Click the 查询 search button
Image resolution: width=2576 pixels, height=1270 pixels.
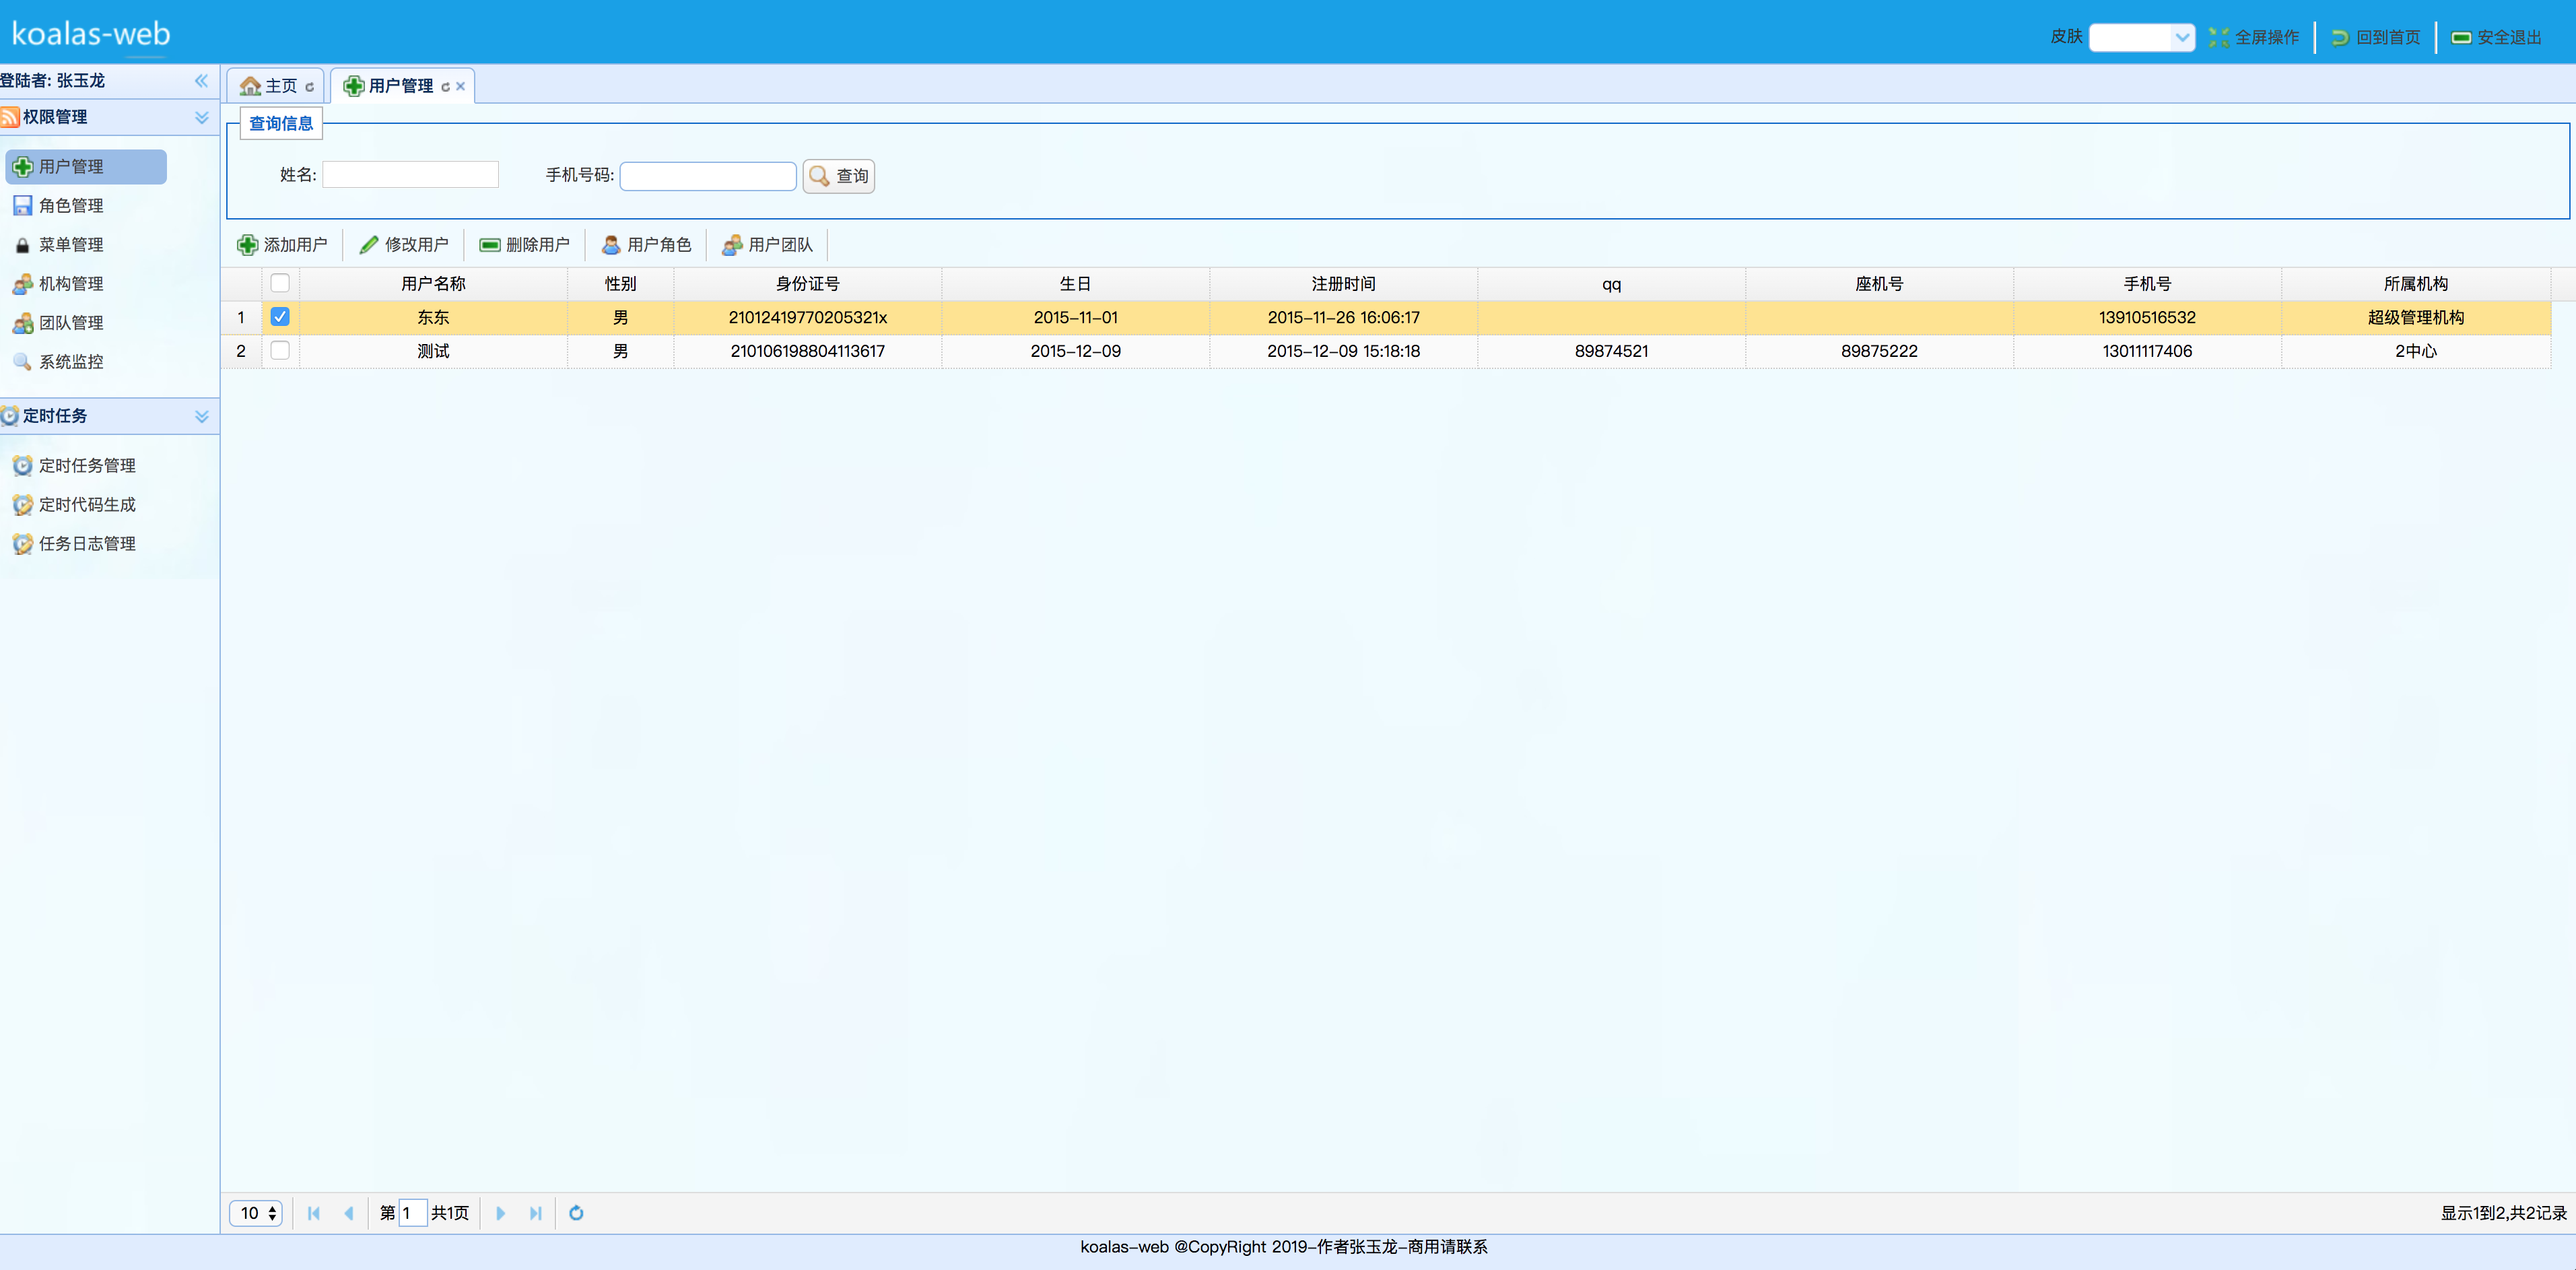[839, 176]
